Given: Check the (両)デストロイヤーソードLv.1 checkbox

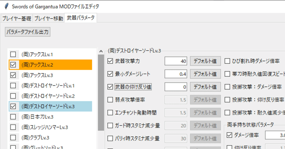Looking at the screenshot, I should pyautogui.click(x=13, y=85).
